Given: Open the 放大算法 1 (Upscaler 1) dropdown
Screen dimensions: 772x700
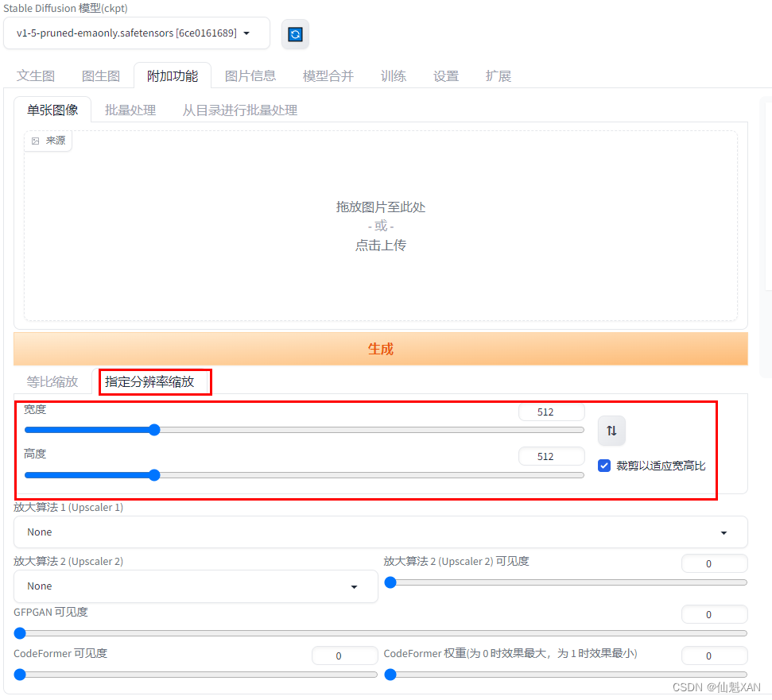Looking at the screenshot, I should (x=380, y=532).
